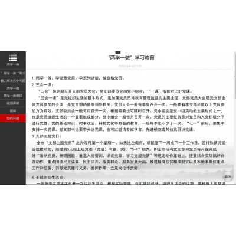
Task: Click the round 返回 button
Action: pos(228,176)
